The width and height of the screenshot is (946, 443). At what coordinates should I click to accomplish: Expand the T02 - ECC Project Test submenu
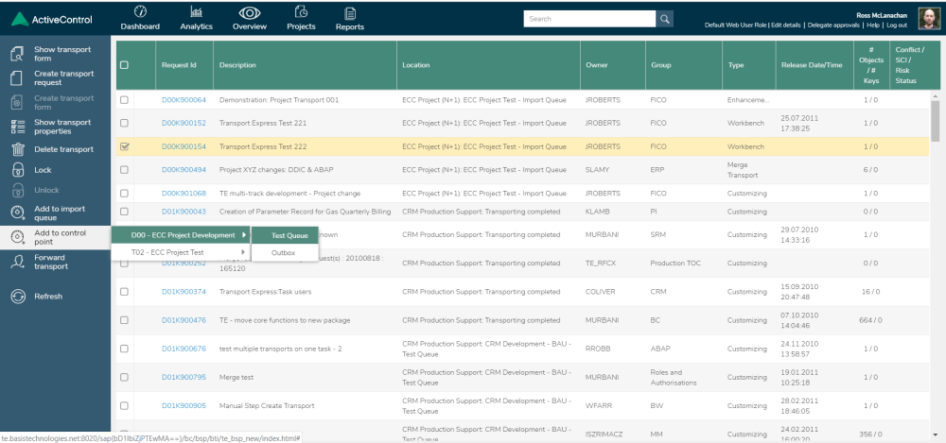181,252
